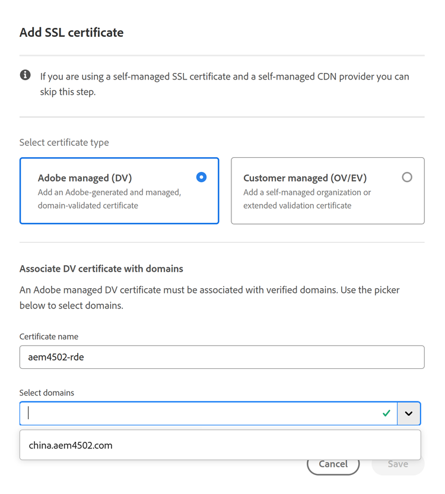The image size is (445, 494).
Task: Select the Customer managed (OV/EV) radio button
Action: pyautogui.click(x=406, y=177)
